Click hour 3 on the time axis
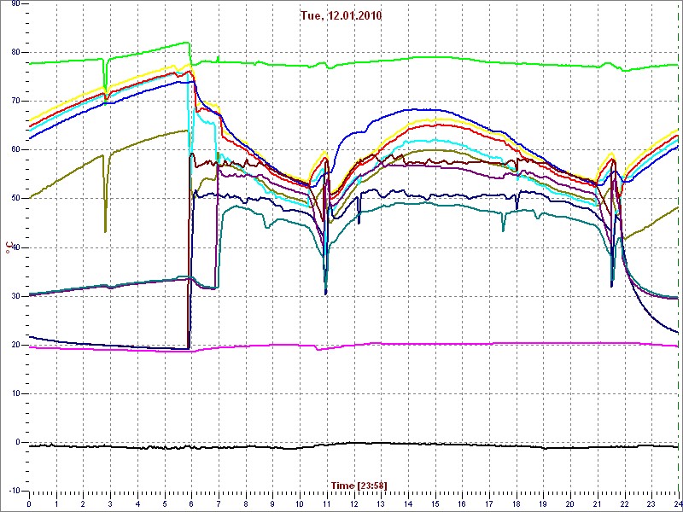683x512 pixels. (110, 503)
